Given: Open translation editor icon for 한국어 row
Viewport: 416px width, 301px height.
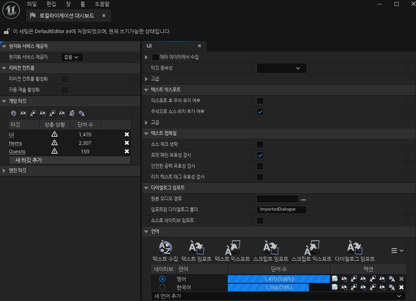Looking at the screenshot, I should [335, 287].
